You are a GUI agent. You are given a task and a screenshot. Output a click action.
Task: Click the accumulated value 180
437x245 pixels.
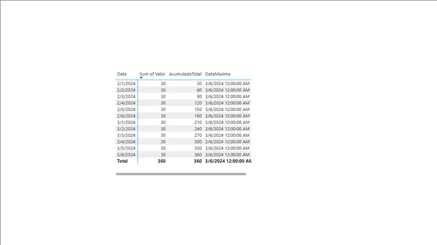click(198, 116)
